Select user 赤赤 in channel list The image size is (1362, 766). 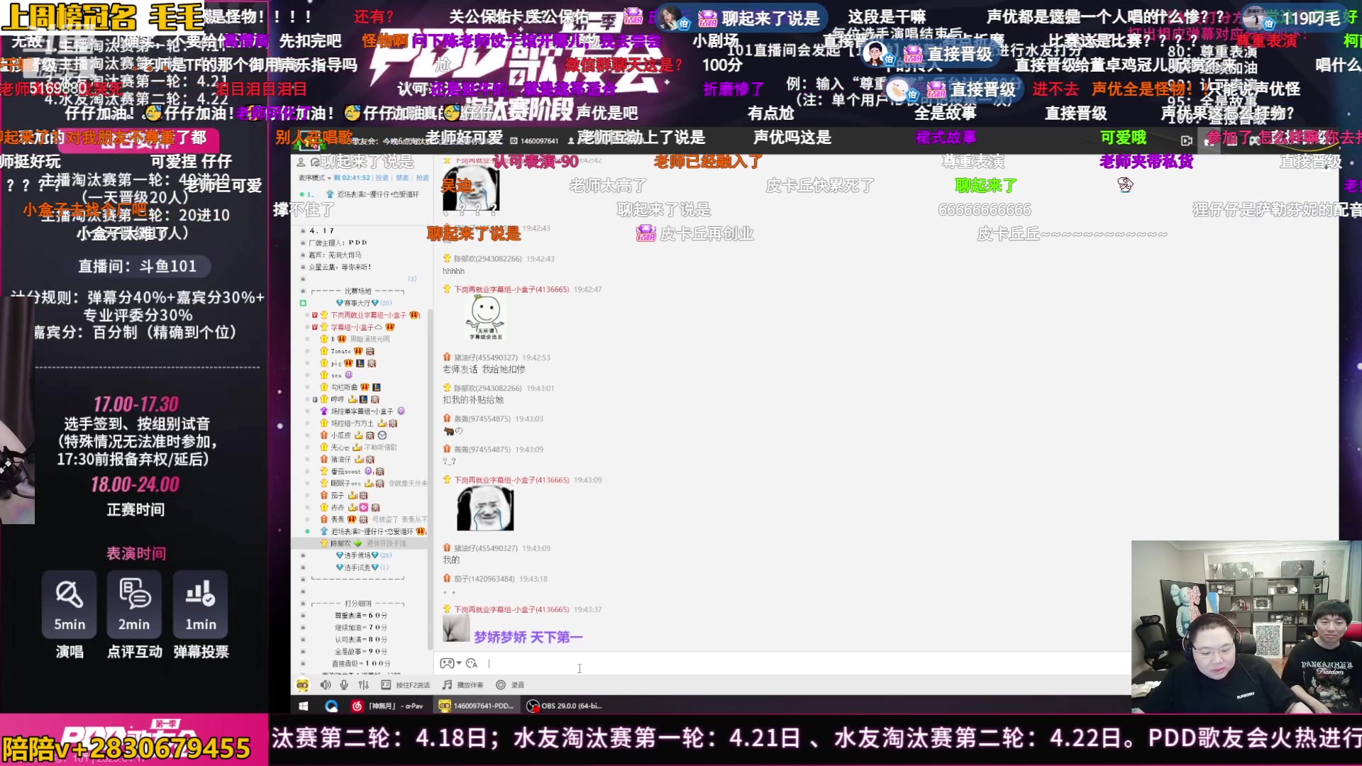(338, 508)
